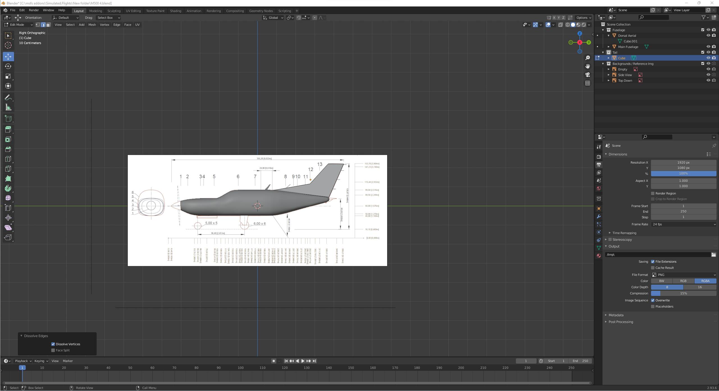Open the File menu
Viewport: 719px width, 391px height.
(13, 10)
